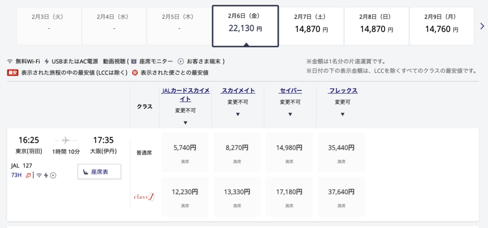
Task: Expand the スカイメイト fare details arrow
Action: pos(238,114)
